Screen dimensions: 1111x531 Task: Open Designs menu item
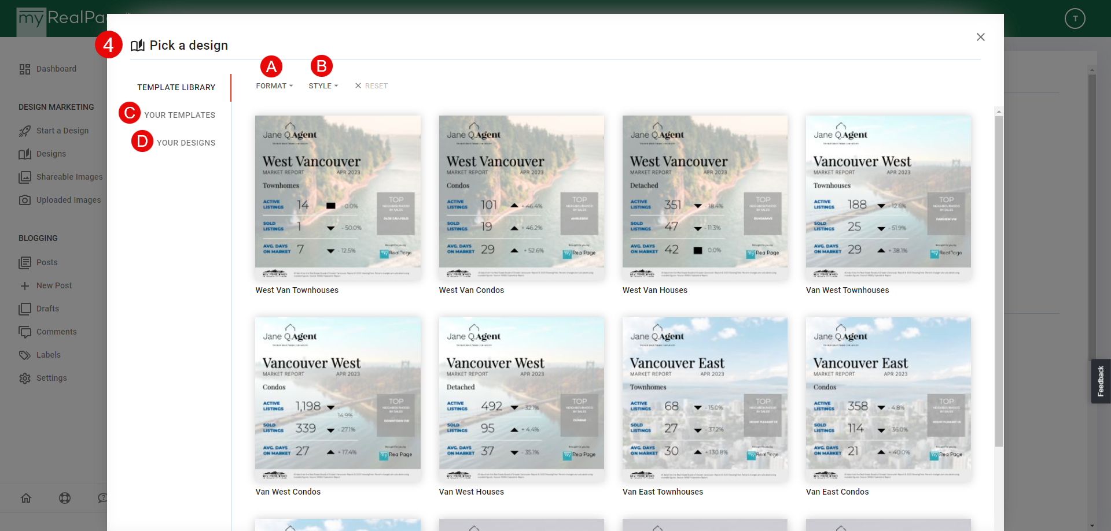click(51, 154)
